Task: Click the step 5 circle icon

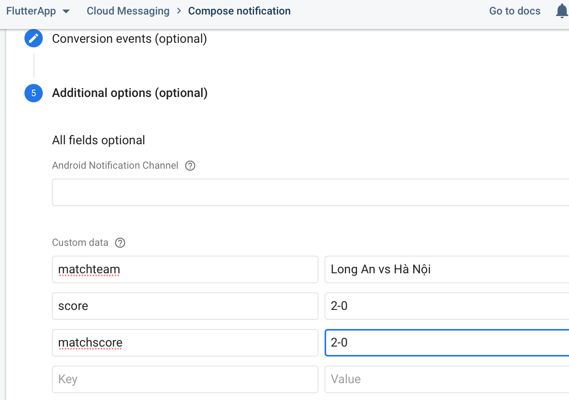Action: pos(34,93)
